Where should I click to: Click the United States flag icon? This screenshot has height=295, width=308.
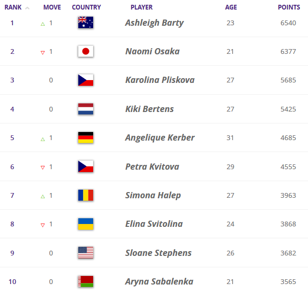point(85,253)
